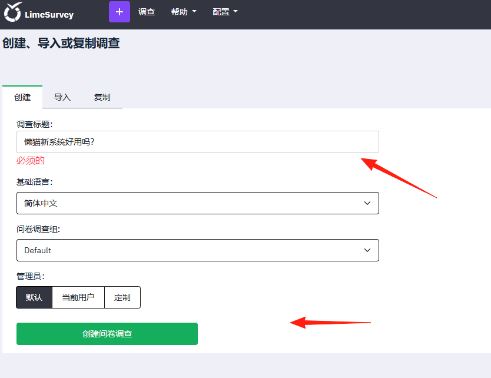This screenshot has width=491, height=378.
Task: Click the LimeSurvey brand text link
Action: [49, 15]
